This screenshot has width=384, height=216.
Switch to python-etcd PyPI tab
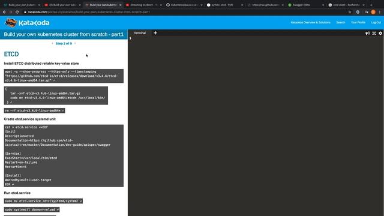click(x=225, y=5)
